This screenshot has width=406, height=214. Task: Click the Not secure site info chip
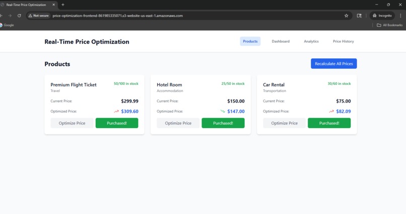click(x=38, y=16)
